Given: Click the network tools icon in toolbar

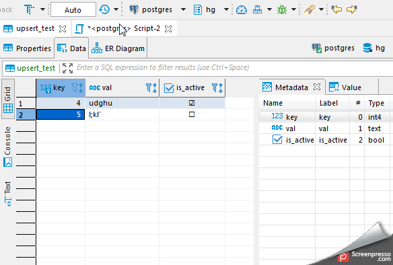Looking at the screenshot, I should coord(257,10).
